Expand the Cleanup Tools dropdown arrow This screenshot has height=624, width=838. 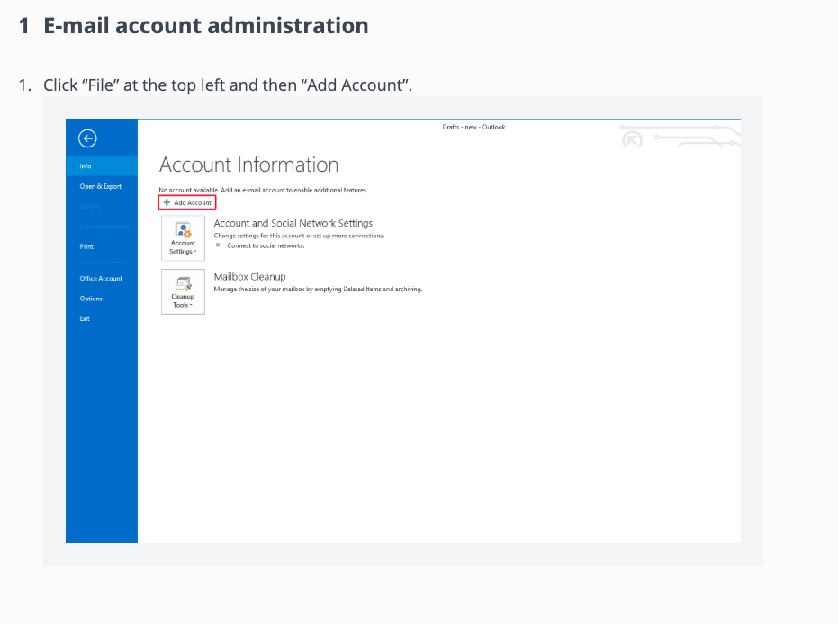(x=190, y=306)
